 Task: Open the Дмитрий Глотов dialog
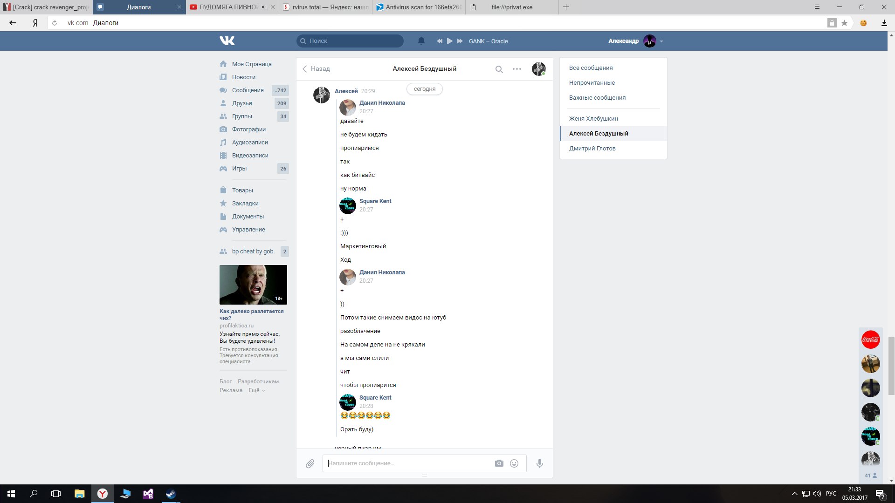pos(592,149)
